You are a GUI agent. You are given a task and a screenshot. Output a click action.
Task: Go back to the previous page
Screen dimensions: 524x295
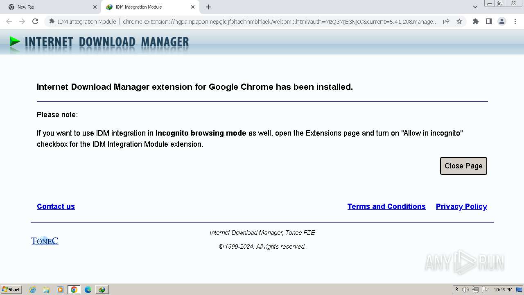pyautogui.click(x=9, y=21)
